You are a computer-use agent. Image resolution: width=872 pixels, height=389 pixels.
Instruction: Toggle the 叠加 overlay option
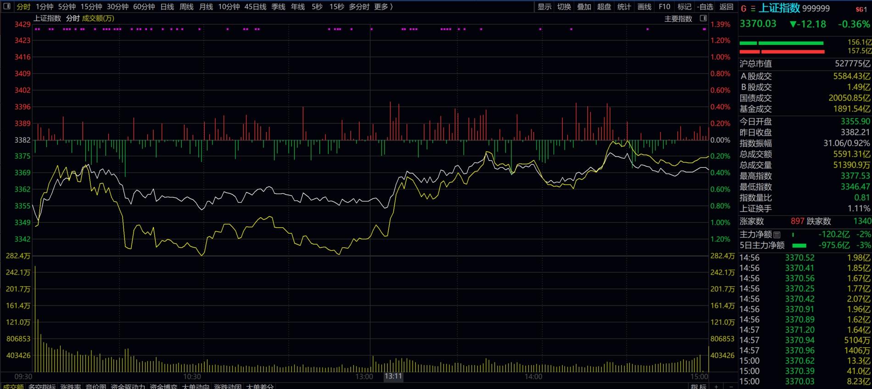[584, 7]
